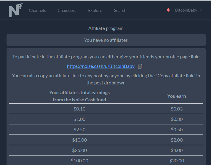Select 'You have no affiliates' message
The height and width of the screenshot is (165, 211).
click(x=106, y=40)
